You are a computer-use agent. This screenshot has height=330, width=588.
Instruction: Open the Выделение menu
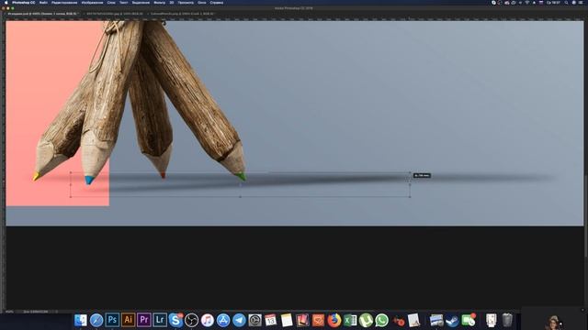[141, 3]
